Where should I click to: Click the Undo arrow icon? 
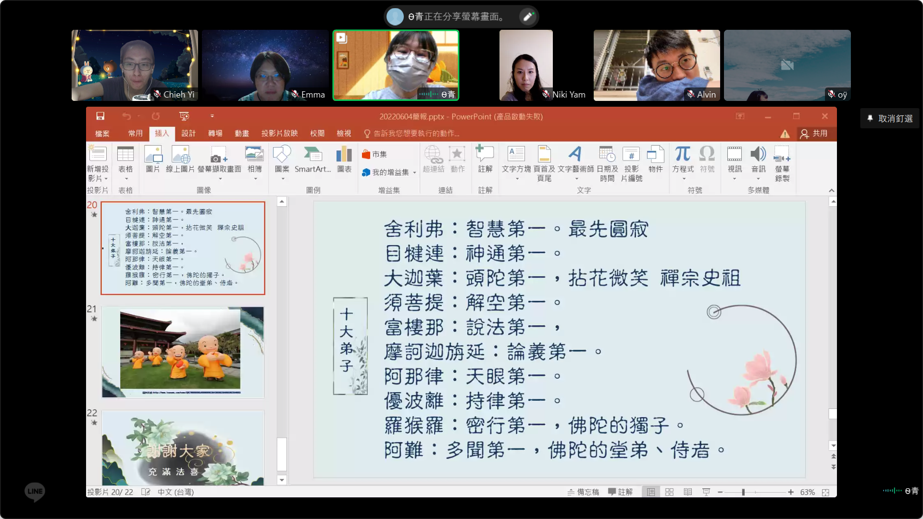click(x=126, y=116)
